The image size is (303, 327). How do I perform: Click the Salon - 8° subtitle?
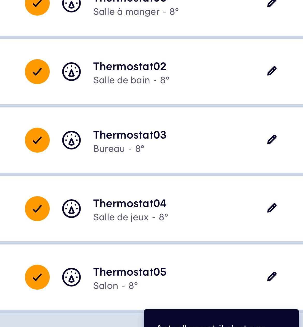116,286
